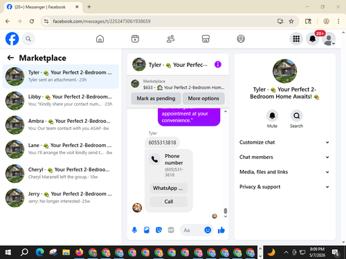Image resolution: width=346 pixels, height=259 pixels.
Task: Open the Chrome three-dot menu
Action: coord(338,21)
